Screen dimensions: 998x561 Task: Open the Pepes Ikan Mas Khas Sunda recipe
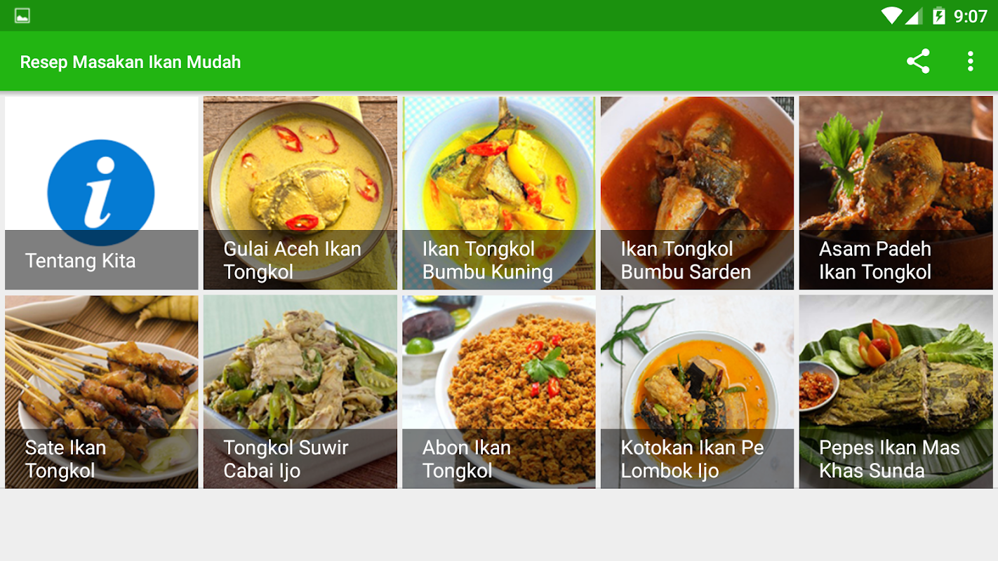coord(896,391)
